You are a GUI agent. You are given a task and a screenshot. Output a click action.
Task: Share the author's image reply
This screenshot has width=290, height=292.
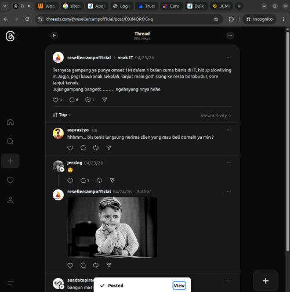click(x=109, y=265)
